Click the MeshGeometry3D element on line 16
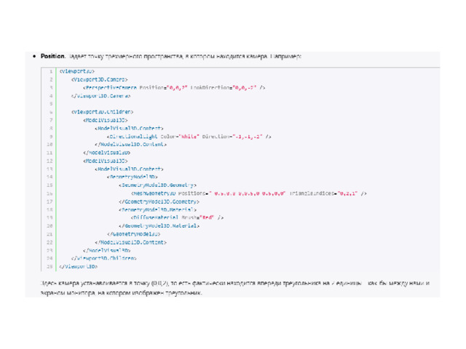Screen dimensions: 466x349 154,193
